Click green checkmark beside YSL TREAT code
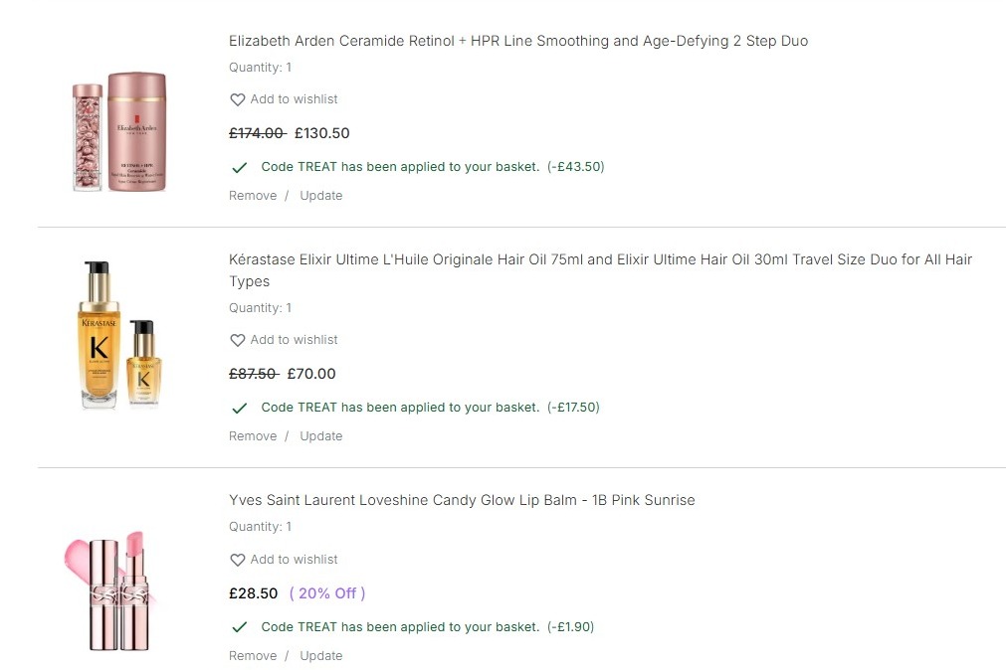The image size is (1006, 670). pyautogui.click(x=239, y=627)
